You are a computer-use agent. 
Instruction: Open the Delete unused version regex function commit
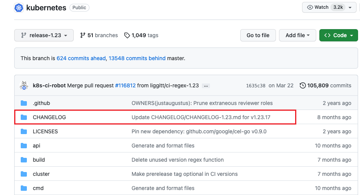point(177,160)
